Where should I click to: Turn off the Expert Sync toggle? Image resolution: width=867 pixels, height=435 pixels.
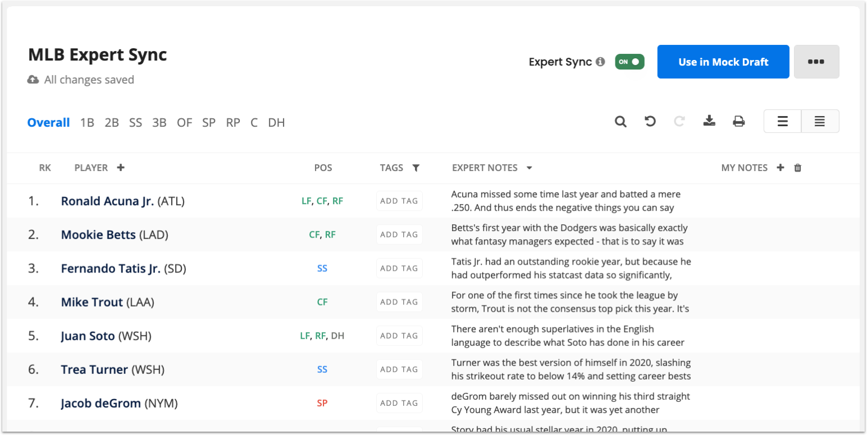point(629,62)
